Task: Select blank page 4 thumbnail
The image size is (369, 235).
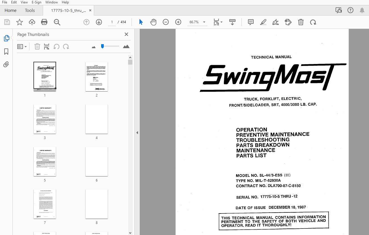Action: [x=97, y=119]
